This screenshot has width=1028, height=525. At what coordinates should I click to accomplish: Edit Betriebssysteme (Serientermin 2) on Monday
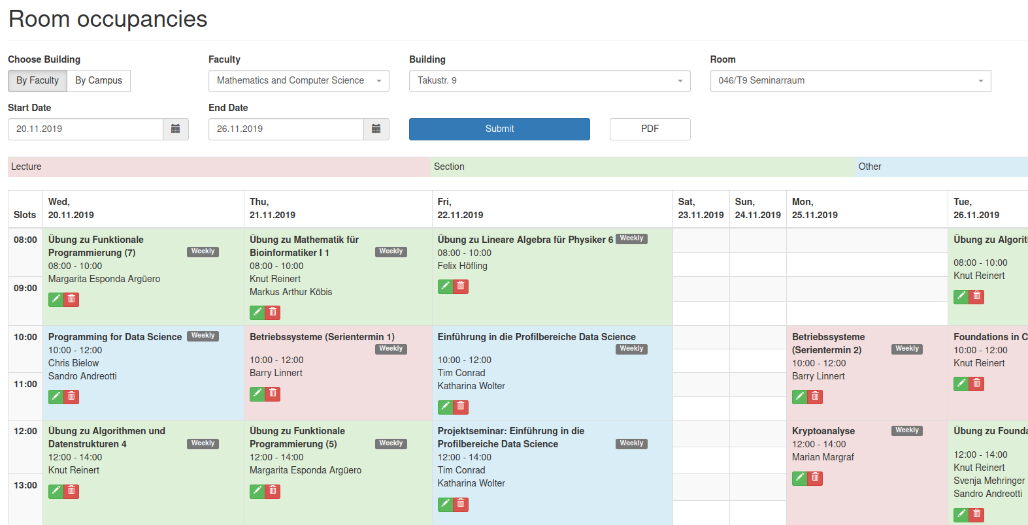click(800, 396)
